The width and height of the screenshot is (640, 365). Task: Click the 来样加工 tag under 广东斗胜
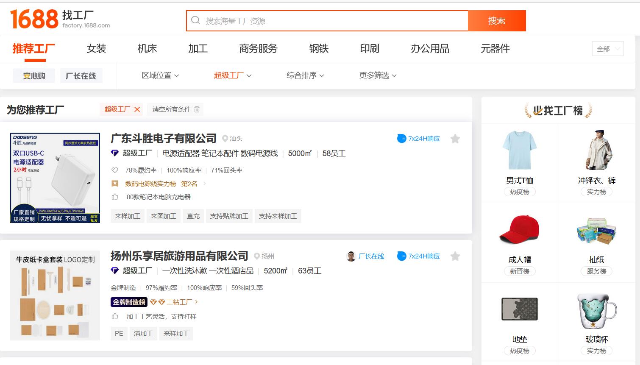click(128, 216)
